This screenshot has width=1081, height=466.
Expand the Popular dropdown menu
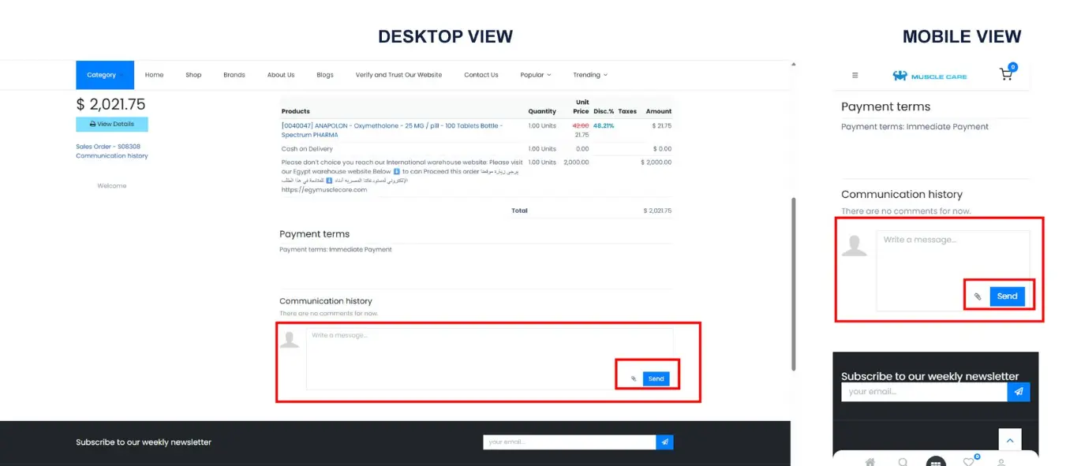point(535,75)
